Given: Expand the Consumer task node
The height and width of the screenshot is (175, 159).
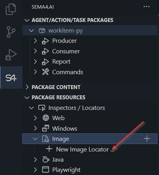Looking at the screenshot, I should pos(35,51).
